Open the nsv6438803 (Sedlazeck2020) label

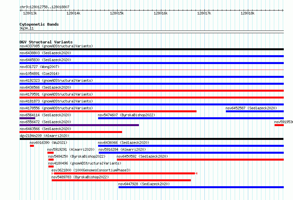tap(45, 53)
